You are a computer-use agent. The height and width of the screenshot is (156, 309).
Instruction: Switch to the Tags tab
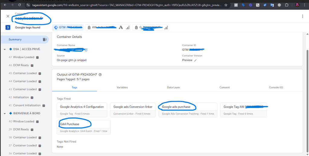[75, 87]
